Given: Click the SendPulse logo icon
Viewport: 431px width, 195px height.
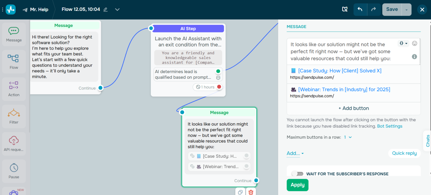Looking at the screenshot, I should (11, 9).
